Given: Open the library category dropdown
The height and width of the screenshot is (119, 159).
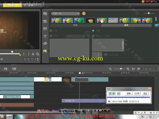Looking at the screenshot, I should click(66, 14).
